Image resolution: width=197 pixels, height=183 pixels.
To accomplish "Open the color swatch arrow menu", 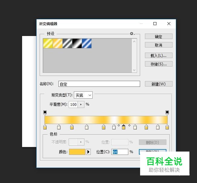I will coord(88,152).
